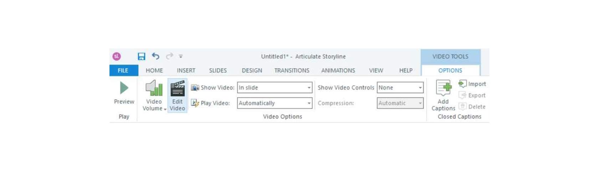Switch to the TRANSITIONS ribbon tab
Image resolution: width=599 pixels, height=172 pixels.
292,70
